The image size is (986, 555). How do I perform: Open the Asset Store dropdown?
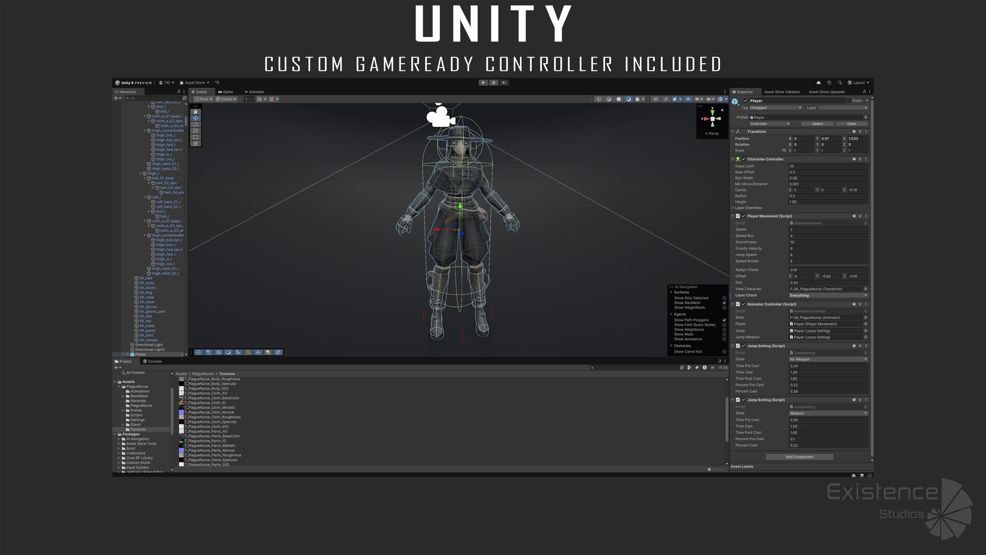pos(195,83)
